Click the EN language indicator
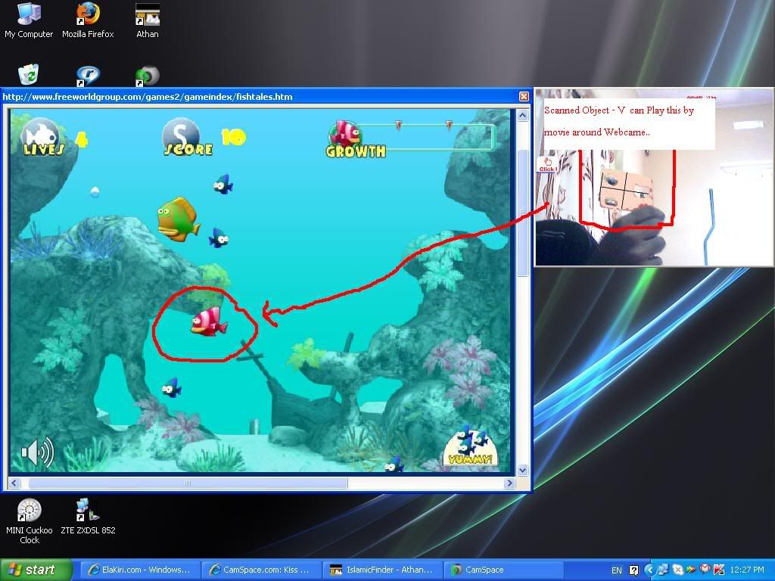 (617, 570)
